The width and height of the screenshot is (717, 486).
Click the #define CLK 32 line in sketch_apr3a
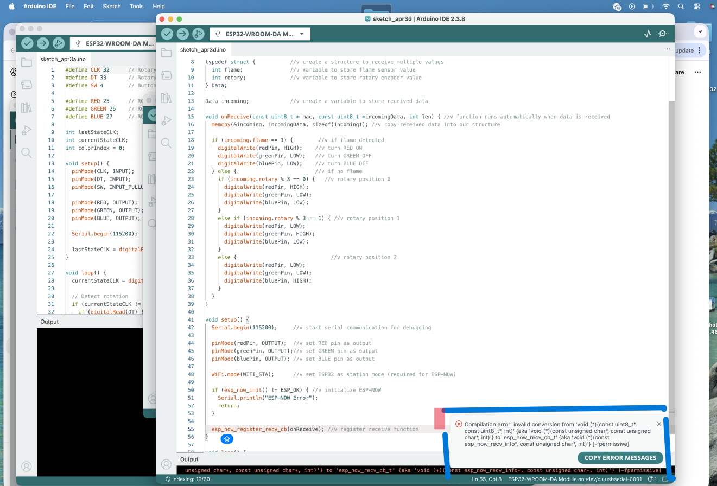[87, 70]
